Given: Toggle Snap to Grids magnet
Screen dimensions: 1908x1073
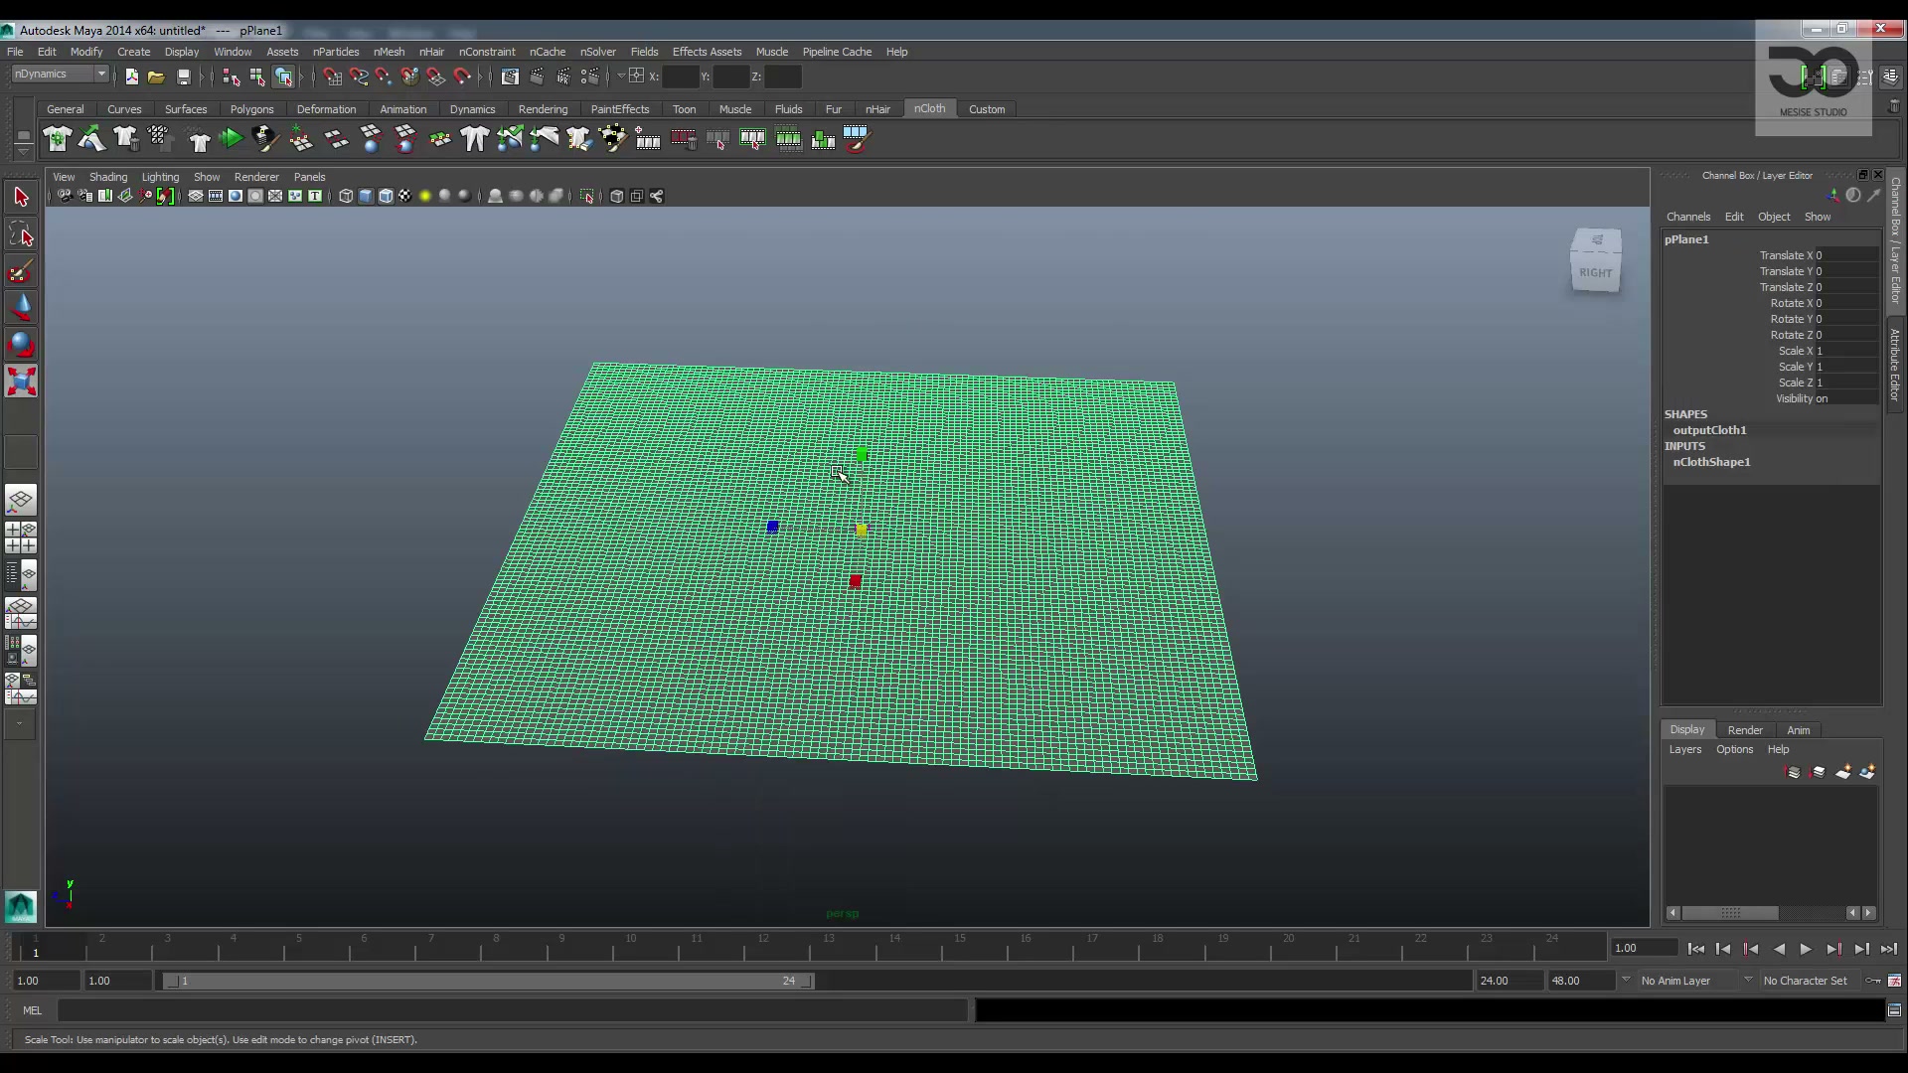Looking at the screenshot, I should tap(332, 77).
